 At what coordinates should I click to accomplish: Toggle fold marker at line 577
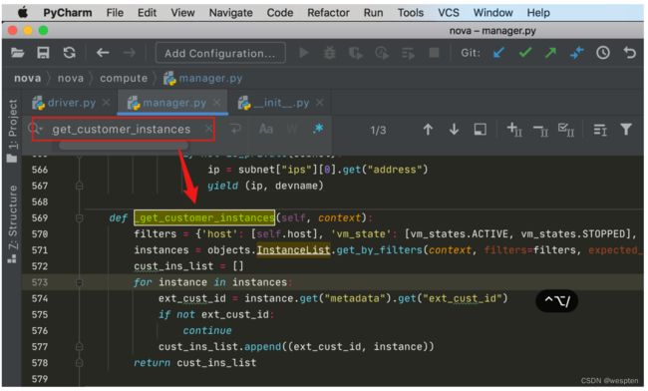coord(80,347)
